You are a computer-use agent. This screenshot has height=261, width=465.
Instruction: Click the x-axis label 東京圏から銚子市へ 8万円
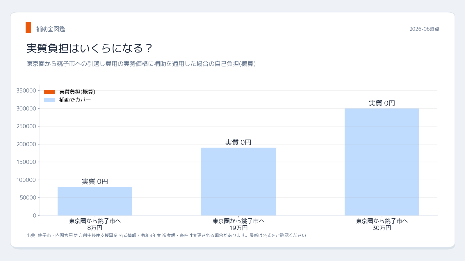95,224
